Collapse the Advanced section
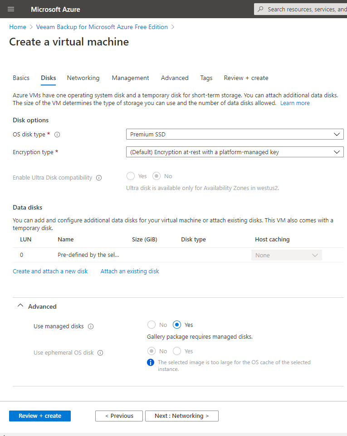This screenshot has height=436, width=347. (20, 306)
